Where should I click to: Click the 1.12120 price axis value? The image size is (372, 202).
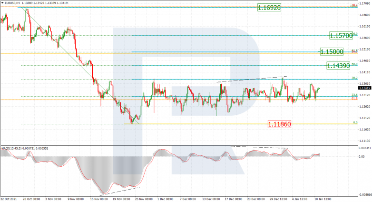coord(365,118)
